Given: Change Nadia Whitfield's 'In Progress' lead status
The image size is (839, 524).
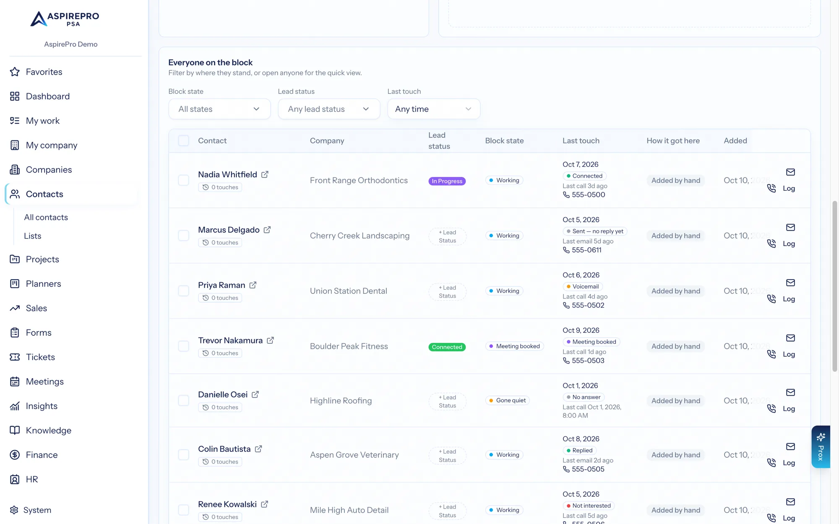Looking at the screenshot, I should tap(447, 181).
